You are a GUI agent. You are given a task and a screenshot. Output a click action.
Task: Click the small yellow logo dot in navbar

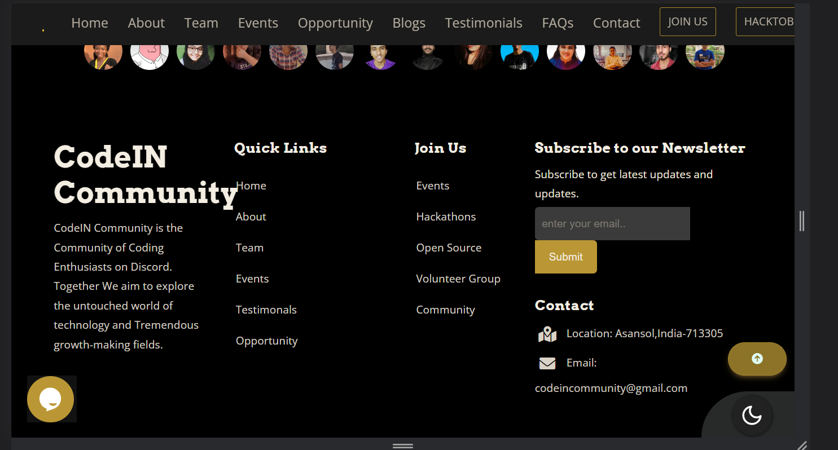coord(43,30)
